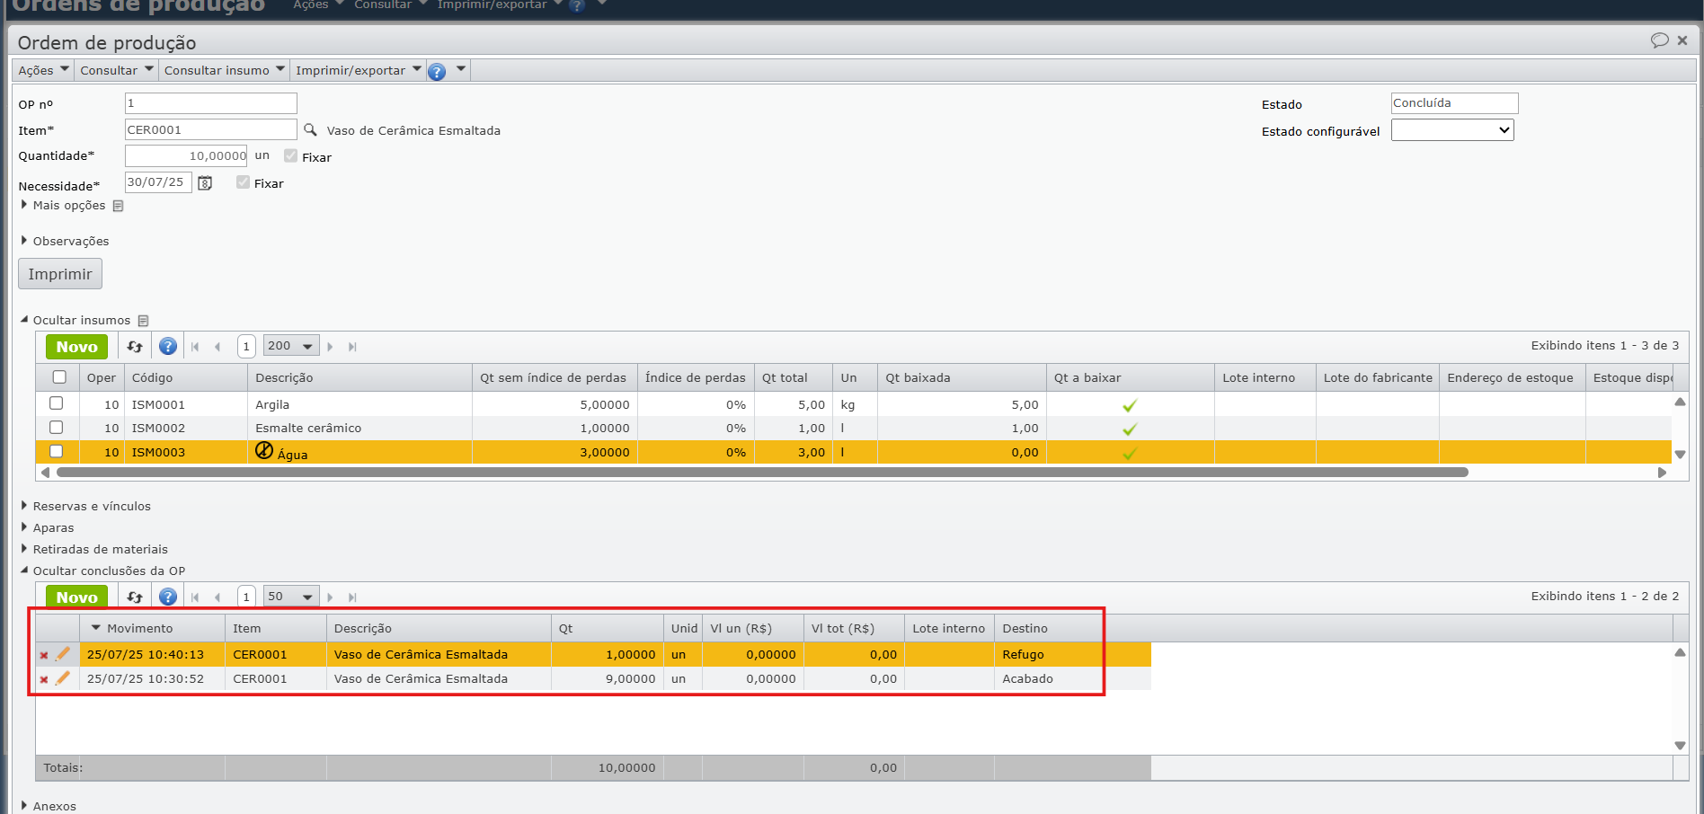Click the Quantidade input field
Viewport: 1704px width, 814px height.
click(186, 155)
